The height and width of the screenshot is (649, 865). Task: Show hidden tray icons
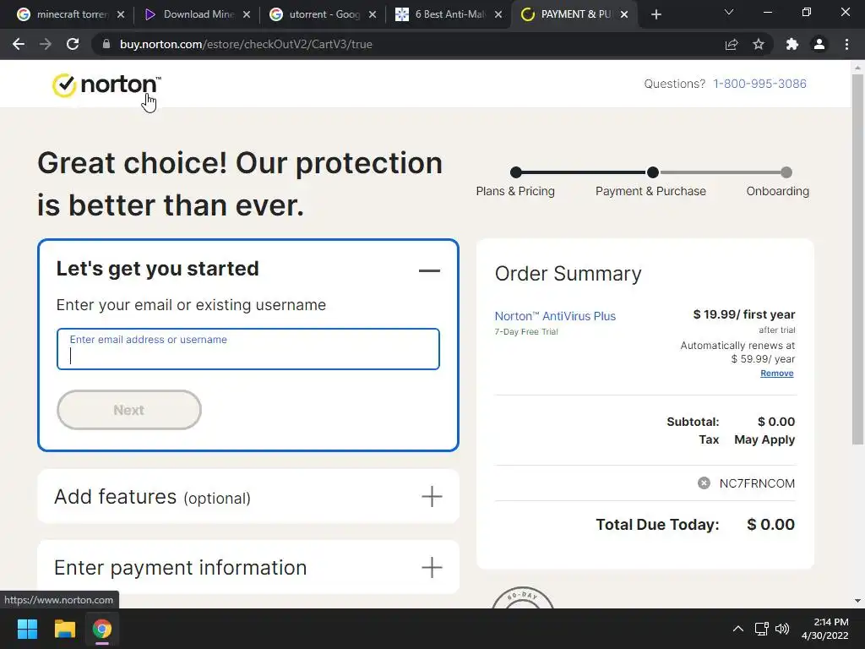coord(737,629)
